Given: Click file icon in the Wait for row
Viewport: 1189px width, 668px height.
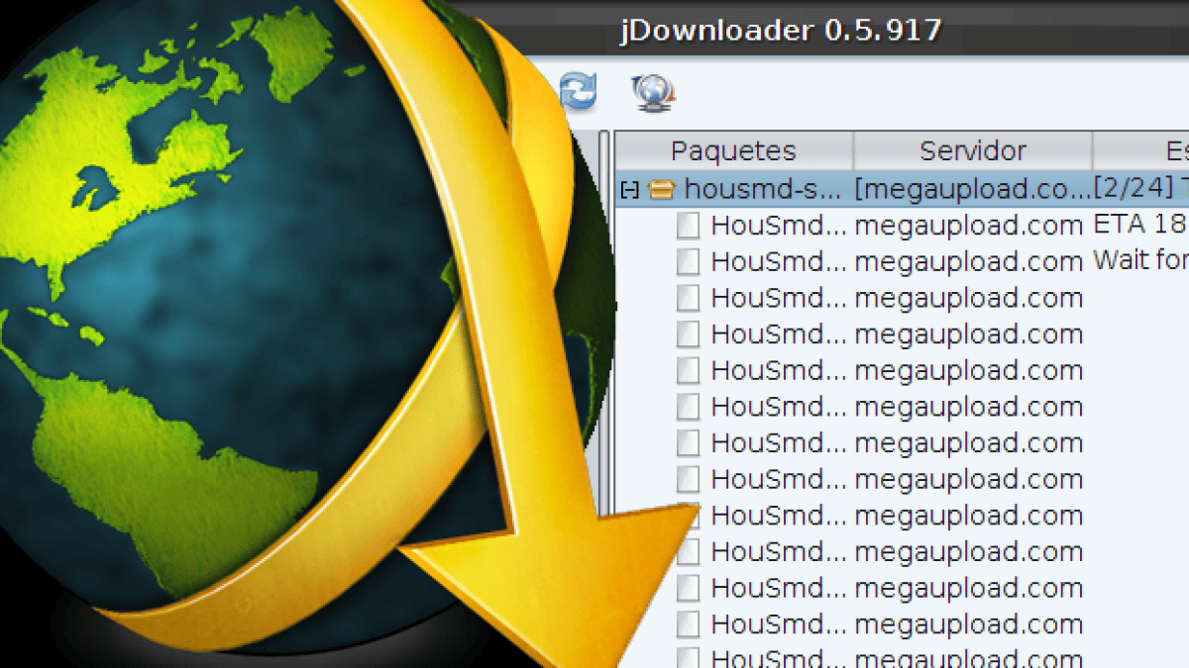Looking at the screenshot, I should tap(689, 262).
